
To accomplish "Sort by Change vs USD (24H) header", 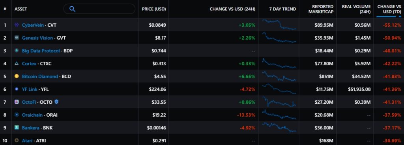I will (232, 9).
